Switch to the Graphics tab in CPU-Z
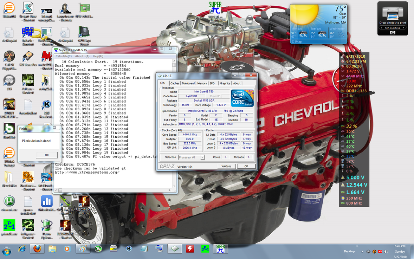The image size is (414, 259). [225, 83]
